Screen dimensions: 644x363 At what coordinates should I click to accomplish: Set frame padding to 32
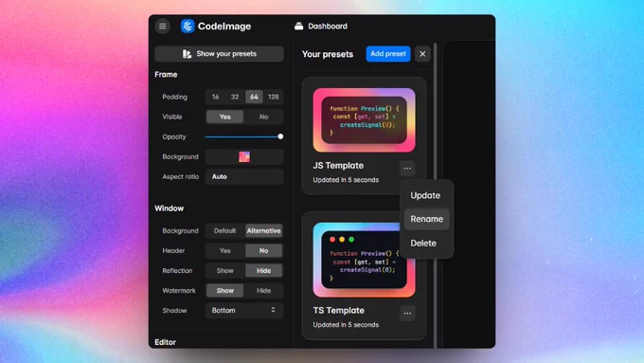pyautogui.click(x=235, y=97)
